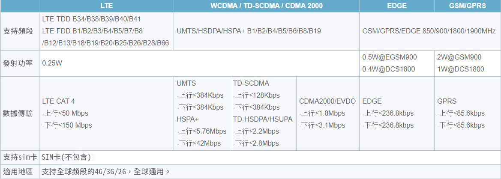Click the TD-HSDPA/HSUPA text
The height and width of the screenshot is (179, 501).
click(263, 119)
